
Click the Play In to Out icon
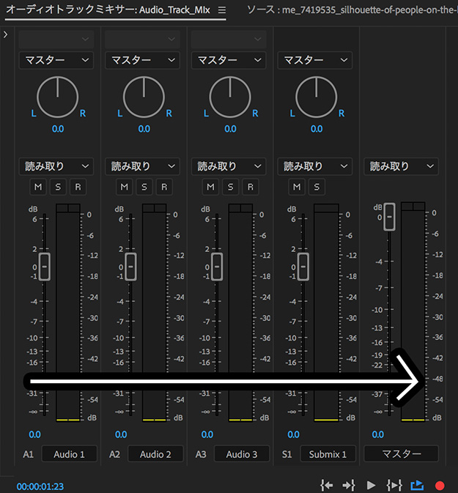pyautogui.click(x=394, y=485)
